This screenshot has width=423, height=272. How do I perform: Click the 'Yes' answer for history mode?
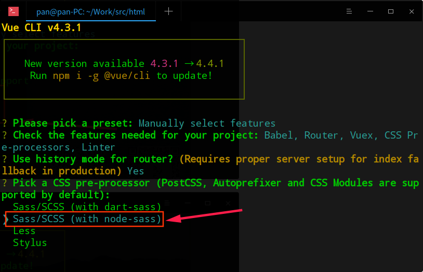pyautogui.click(x=136, y=171)
